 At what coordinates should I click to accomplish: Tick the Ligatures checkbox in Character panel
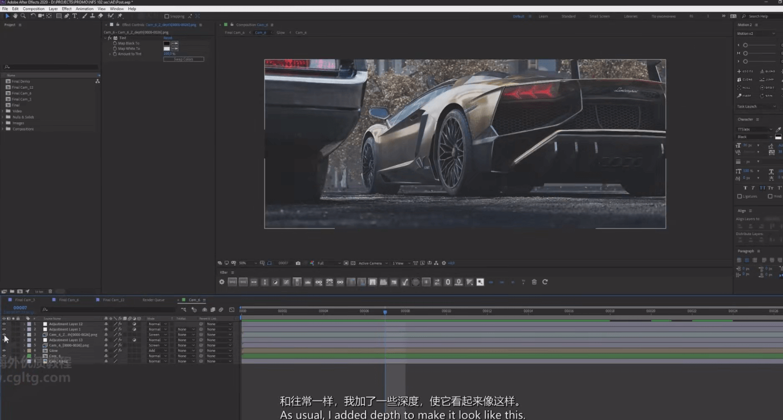pos(739,196)
